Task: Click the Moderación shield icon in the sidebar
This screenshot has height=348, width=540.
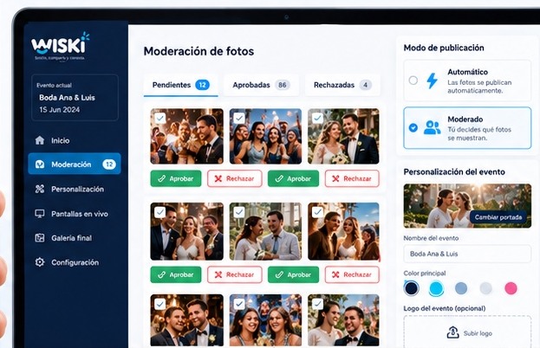Action: (40, 164)
